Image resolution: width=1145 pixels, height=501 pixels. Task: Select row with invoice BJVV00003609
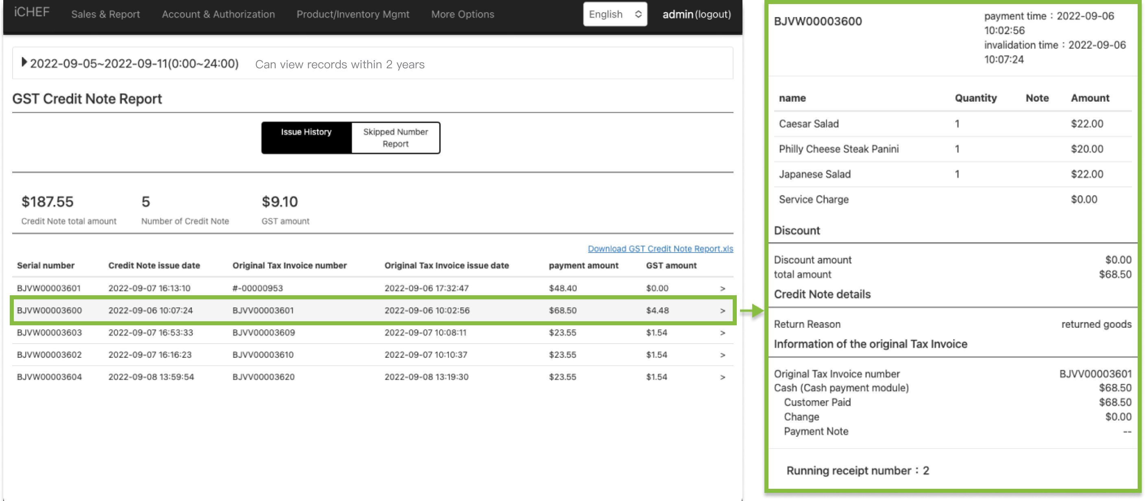[x=263, y=333]
